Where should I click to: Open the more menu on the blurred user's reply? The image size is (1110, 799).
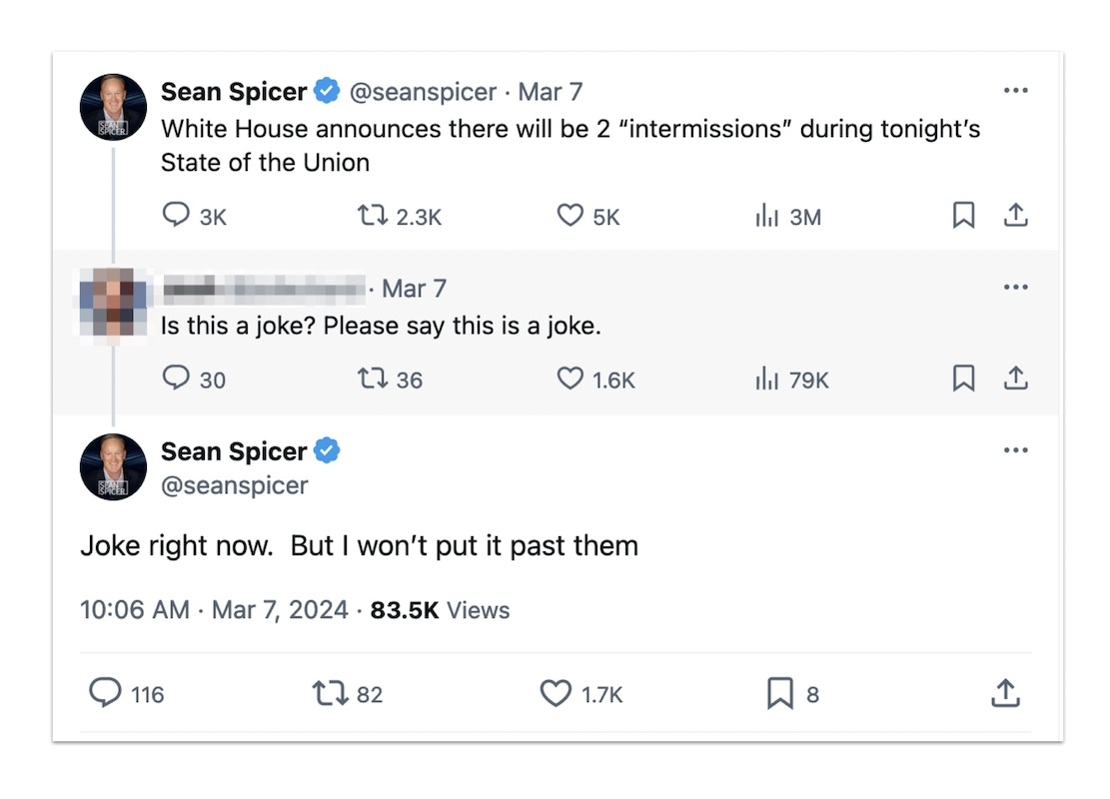click(1016, 287)
